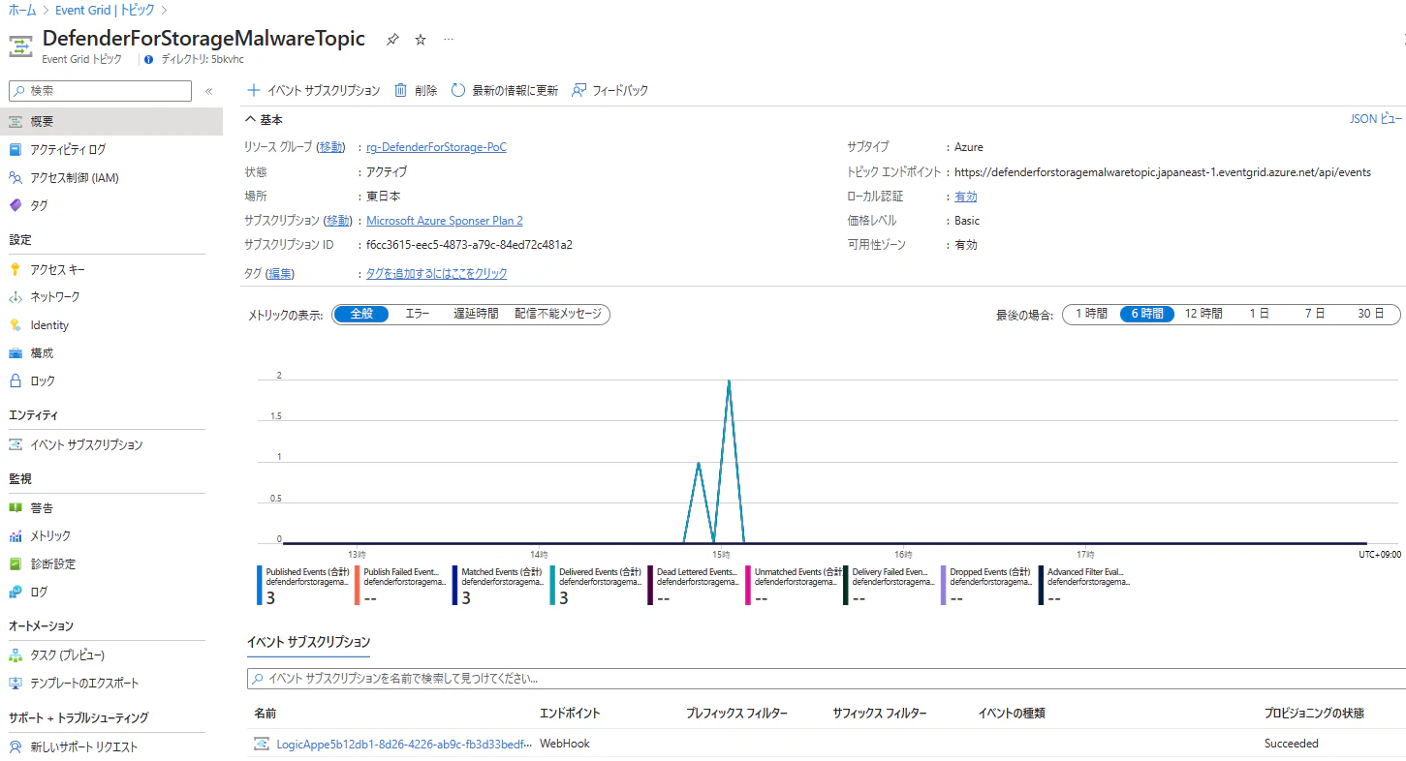Image resolution: width=1406 pixels, height=761 pixels.
Task: Open アクセス制御 (IAM) page
Action: 75,177
